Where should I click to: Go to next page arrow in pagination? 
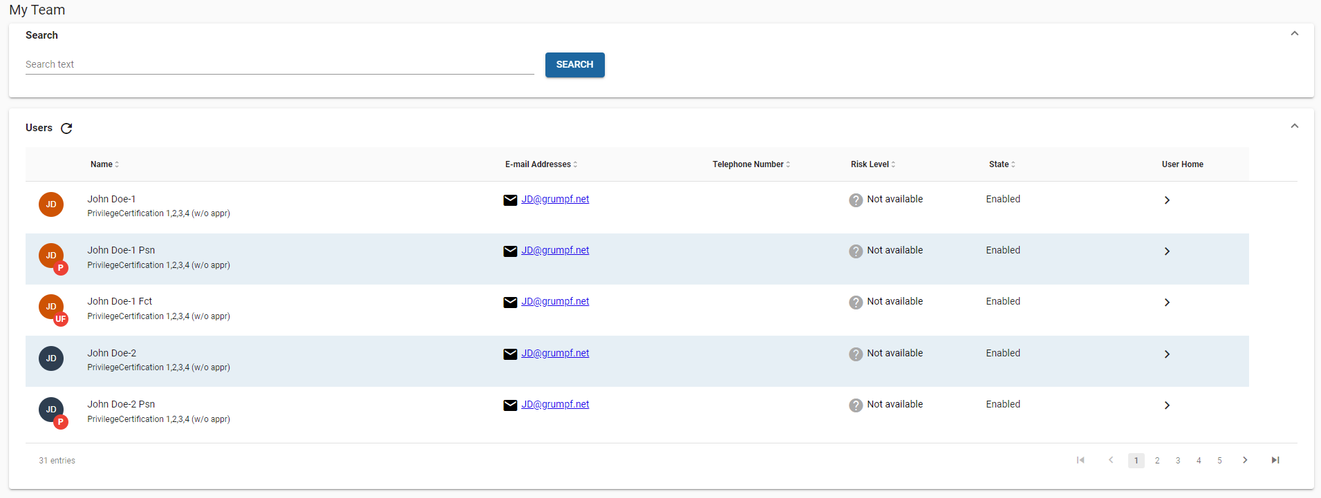tap(1245, 461)
